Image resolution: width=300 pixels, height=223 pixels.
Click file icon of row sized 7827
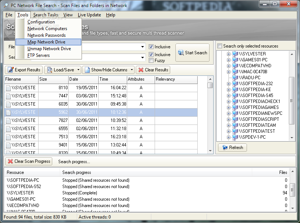pyautogui.click(x=8, y=120)
